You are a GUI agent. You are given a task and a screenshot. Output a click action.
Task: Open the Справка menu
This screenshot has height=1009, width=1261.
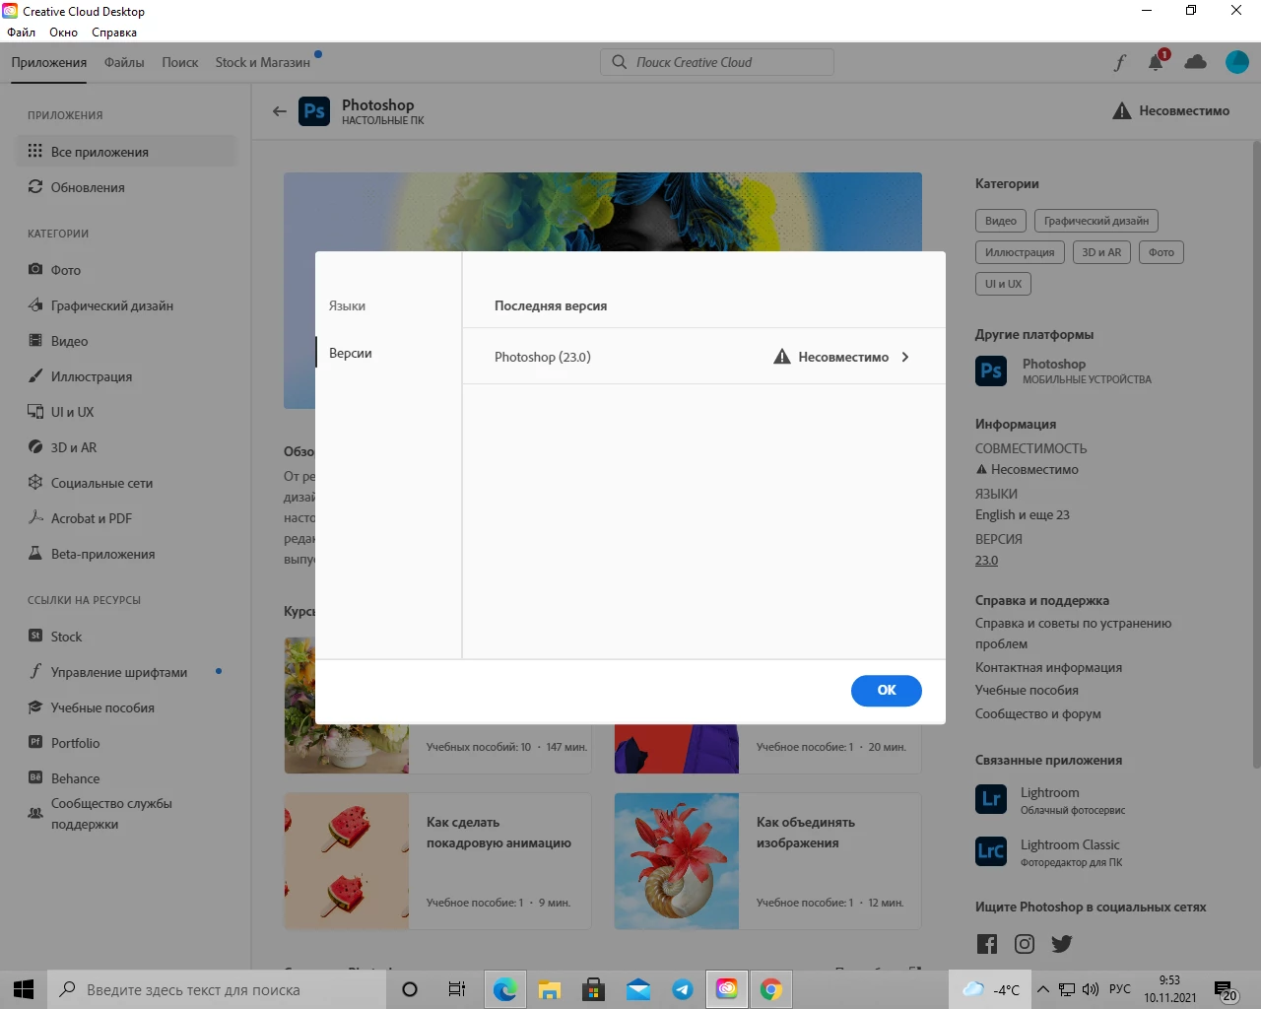114,33
